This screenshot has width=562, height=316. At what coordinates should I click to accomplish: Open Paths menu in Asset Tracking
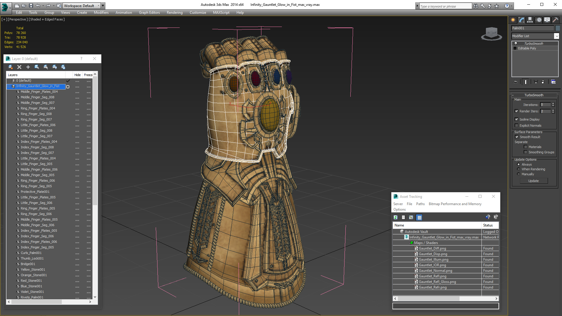420,204
